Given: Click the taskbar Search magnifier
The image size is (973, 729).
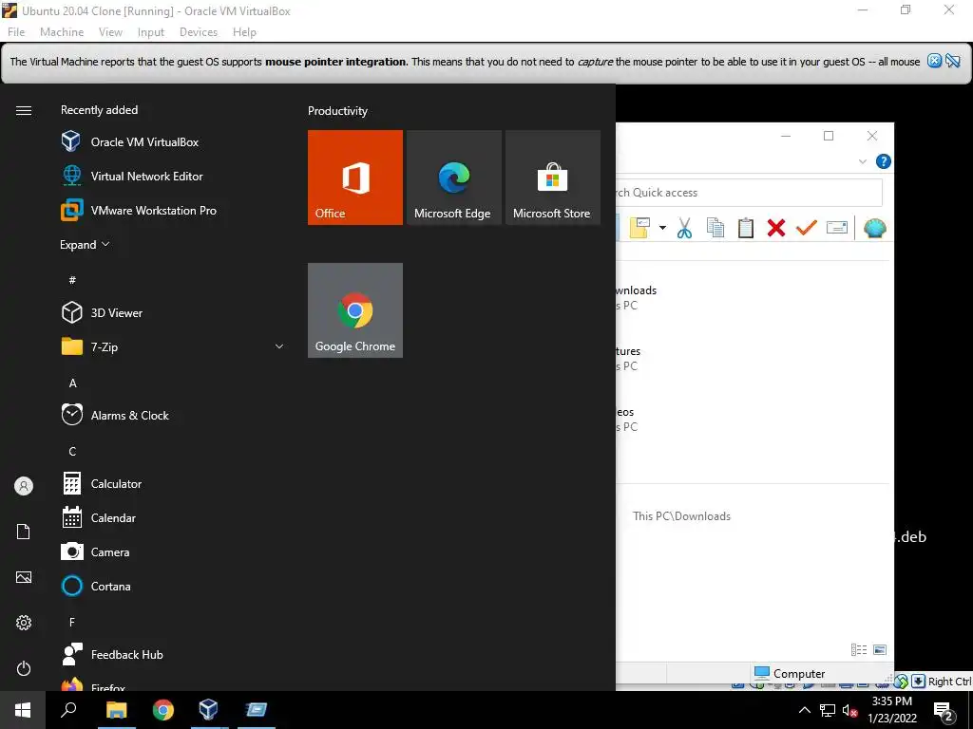Looking at the screenshot, I should coord(68,710).
